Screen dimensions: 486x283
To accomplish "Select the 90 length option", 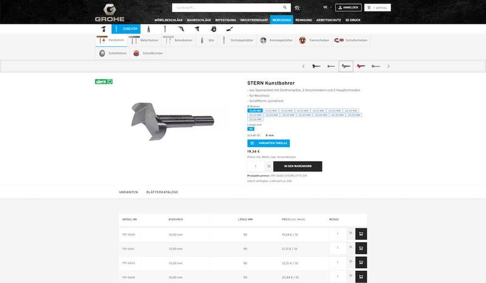I will [x=250, y=129].
